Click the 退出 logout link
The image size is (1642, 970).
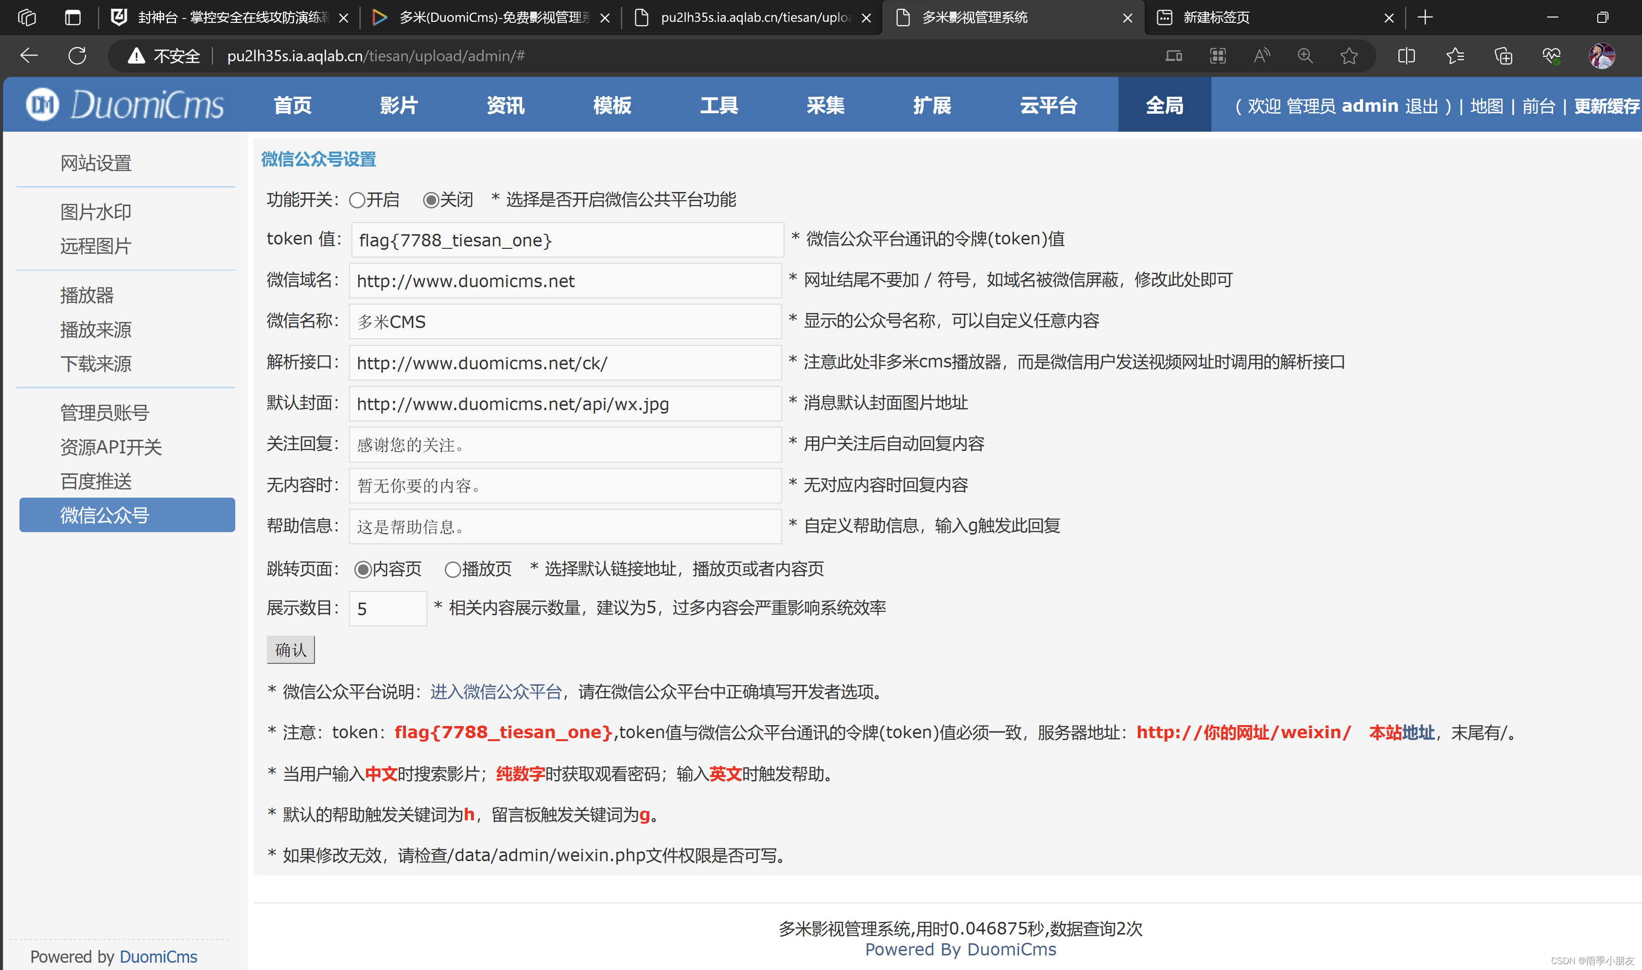click(x=1421, y=106)
